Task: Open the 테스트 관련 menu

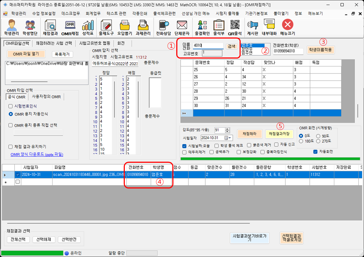Action: [x=117, y=13]
